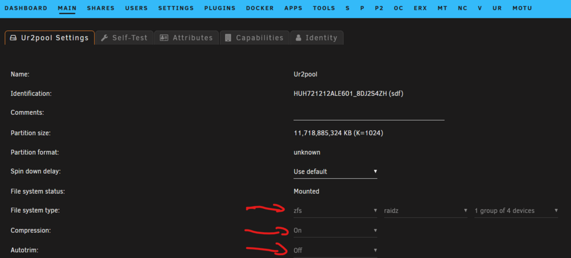Screen dimensions: 571x258
Task: Click the 'Spin down delay:' label
Action: (35, 171)
